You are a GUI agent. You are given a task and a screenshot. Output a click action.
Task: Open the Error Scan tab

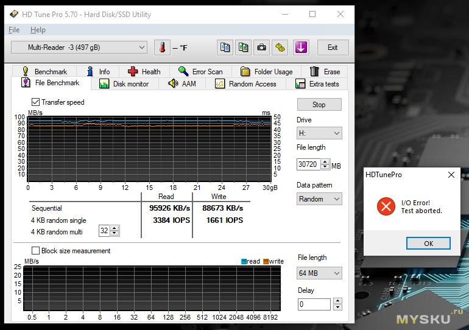pyautogui.click(x=200, y=72)
